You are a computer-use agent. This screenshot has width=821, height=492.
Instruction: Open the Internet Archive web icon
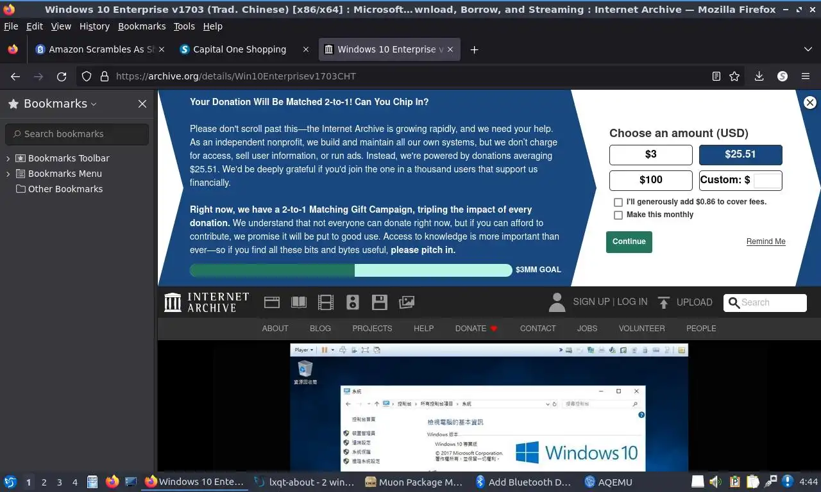pos(272,302)
